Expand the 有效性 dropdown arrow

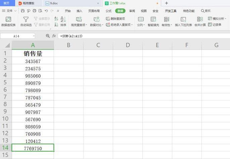171,25
